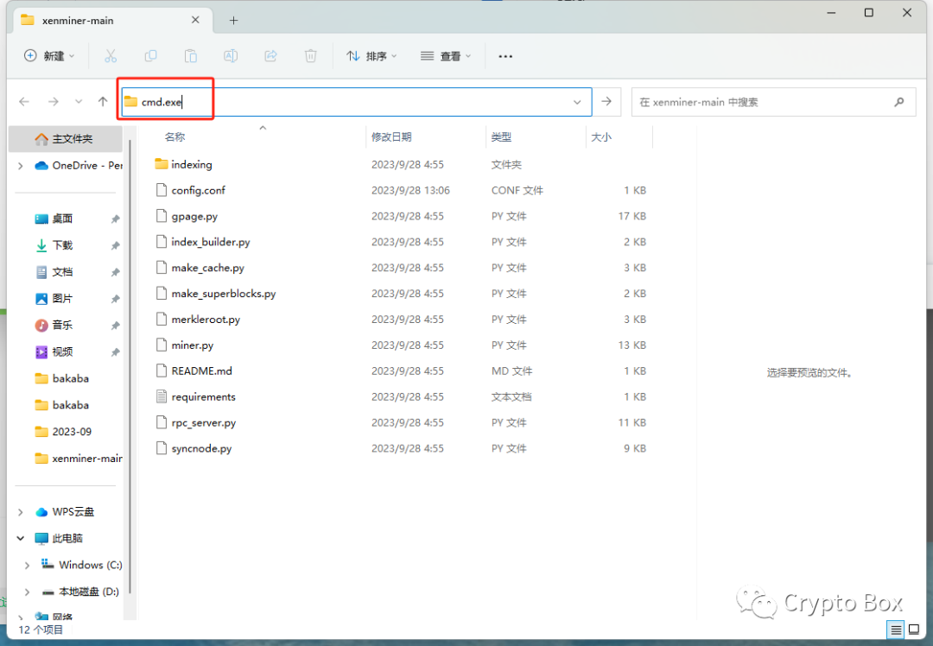The image size is (933, 646).
Task: Collapse the 此电脑 tree node
Action: 21,538
